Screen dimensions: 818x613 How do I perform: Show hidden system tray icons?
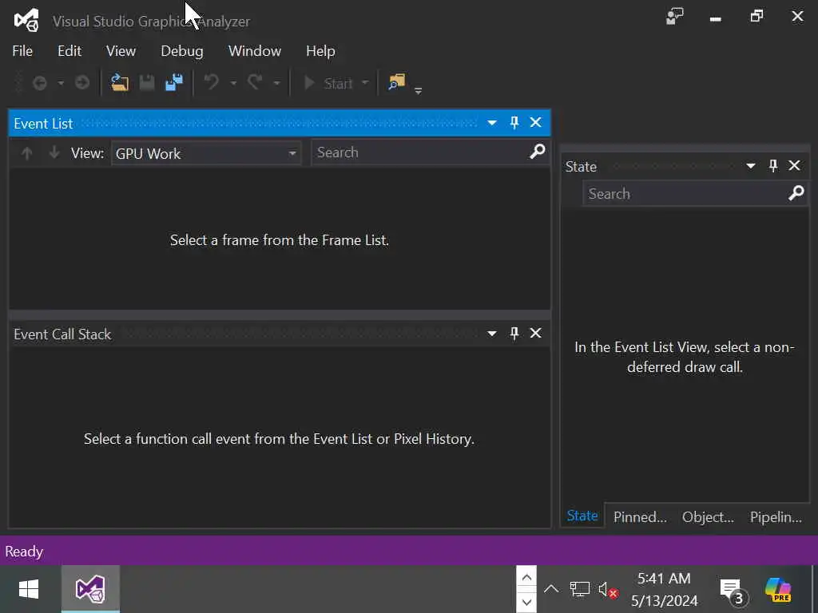coord(551,590)
